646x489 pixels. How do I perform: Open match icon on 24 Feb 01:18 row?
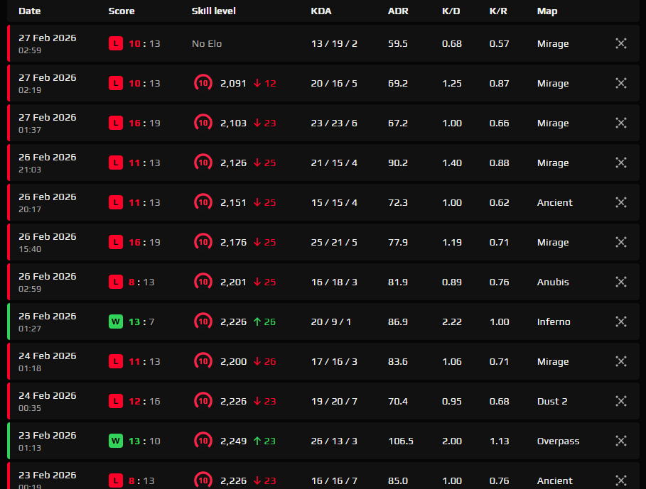pyautogui.click(x=621, y=361)
